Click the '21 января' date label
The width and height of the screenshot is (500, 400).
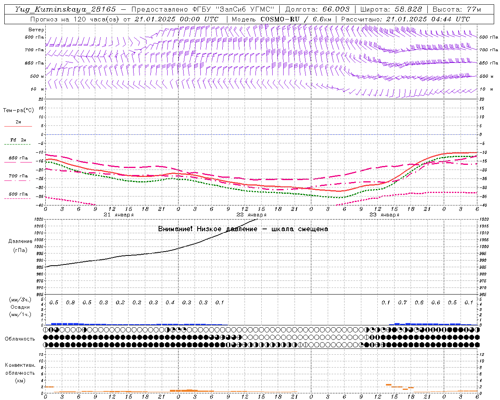click(119, 215)
